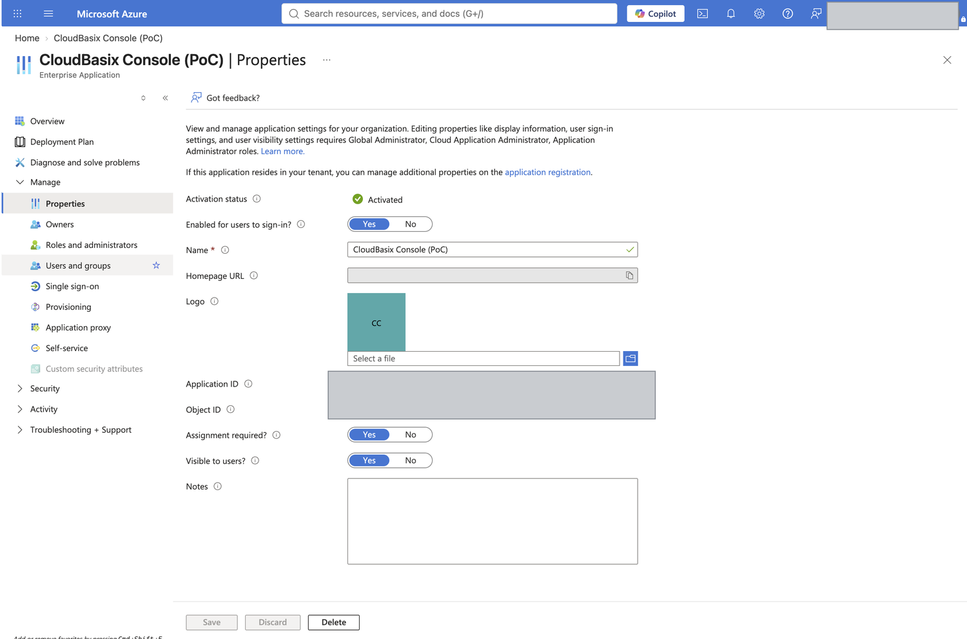Open the application registration link
The image size is (967, 639).
point(548,172)
